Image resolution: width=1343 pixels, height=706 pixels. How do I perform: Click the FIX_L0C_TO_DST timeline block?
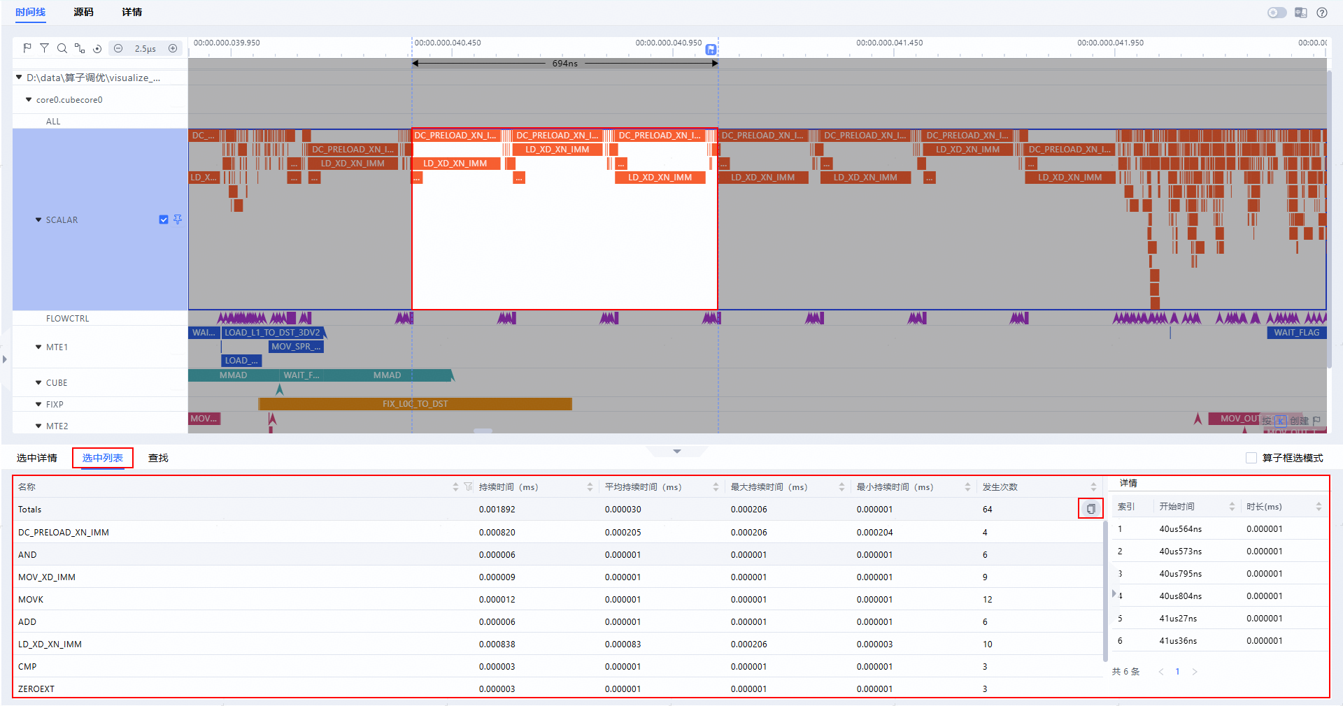coord(415,404)
